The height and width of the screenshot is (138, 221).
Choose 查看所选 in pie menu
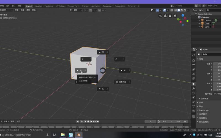tap(123, 82)
